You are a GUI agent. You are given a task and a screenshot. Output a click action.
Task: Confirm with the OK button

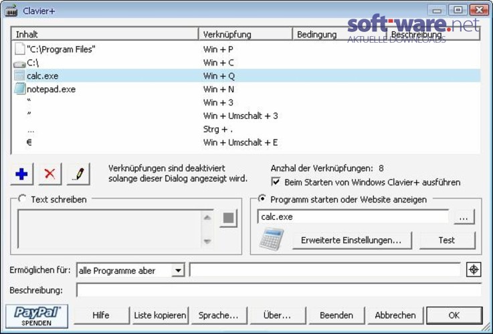click(x=454, y=315)
